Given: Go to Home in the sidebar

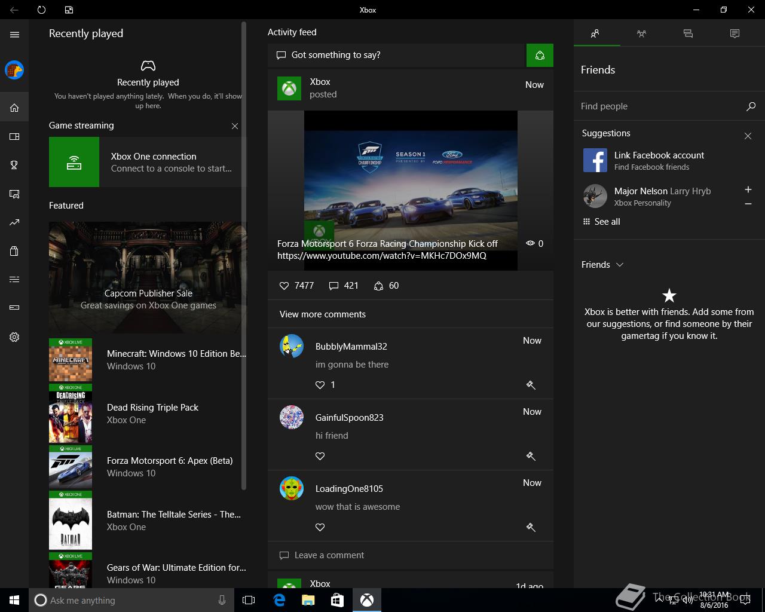Looking at the screenshot, I should (14, 108).
